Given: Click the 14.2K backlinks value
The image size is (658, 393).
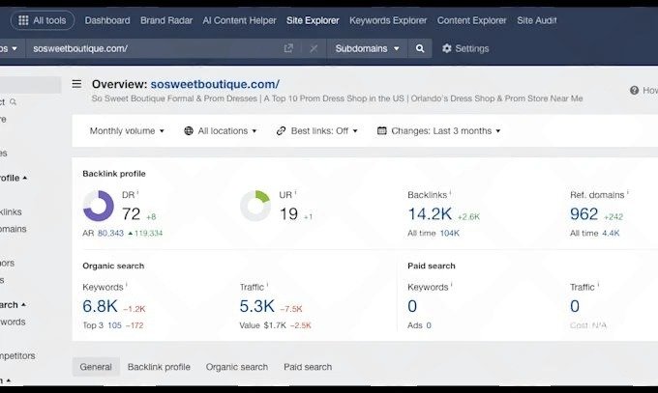Looking at the screenshot, I should 430,212.
